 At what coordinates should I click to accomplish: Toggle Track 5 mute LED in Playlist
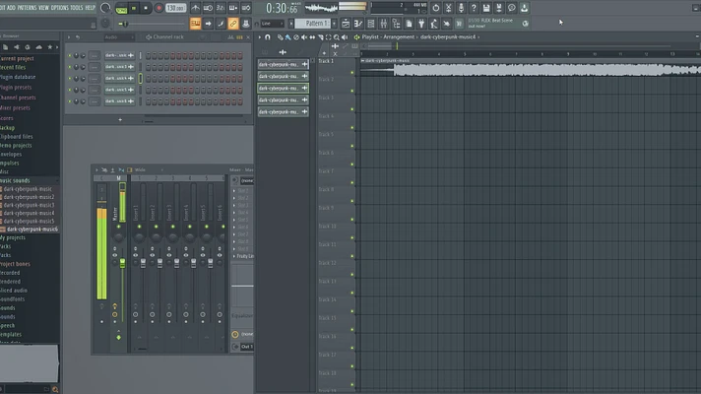(x=352, y=146)
